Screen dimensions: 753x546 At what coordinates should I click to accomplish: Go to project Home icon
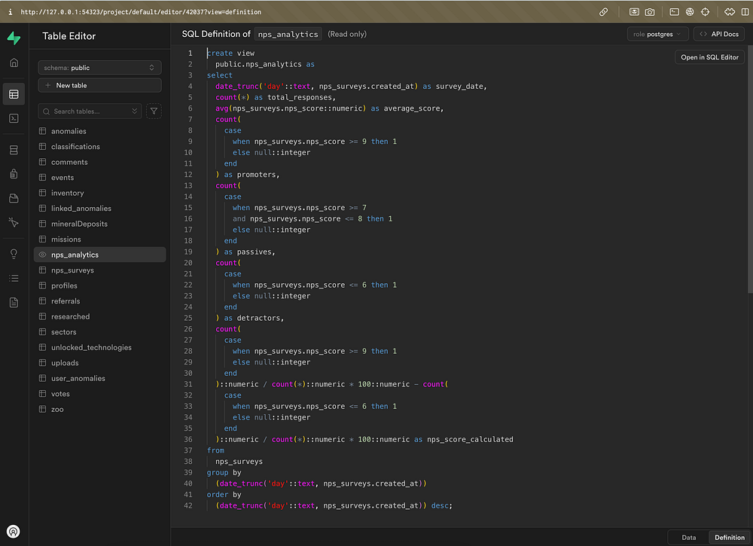click(14, 63)
